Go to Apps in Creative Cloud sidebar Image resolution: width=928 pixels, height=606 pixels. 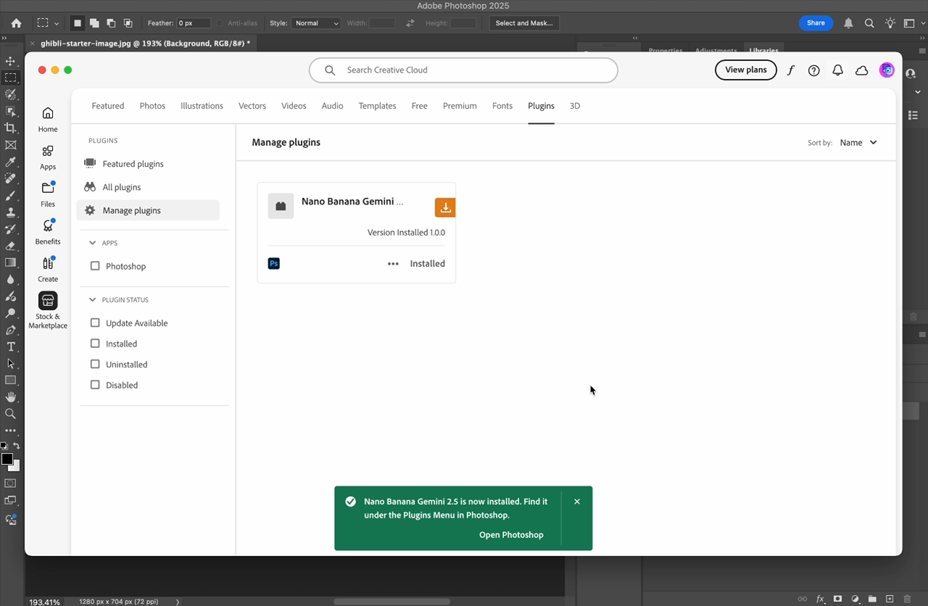point(48,157)
